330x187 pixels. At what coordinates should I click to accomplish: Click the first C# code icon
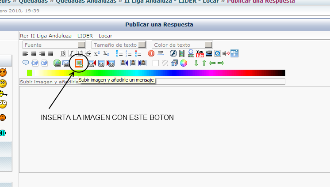pyautogui.click(x=35, y=63)
